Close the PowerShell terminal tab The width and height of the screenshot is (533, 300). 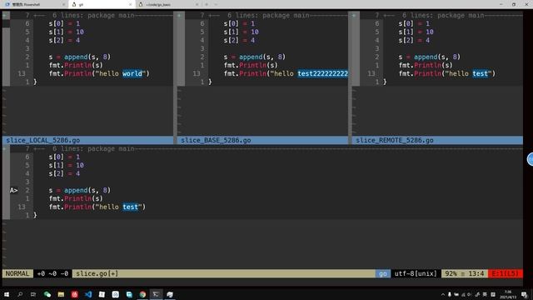pyautogui.click(x=63, y=4)
